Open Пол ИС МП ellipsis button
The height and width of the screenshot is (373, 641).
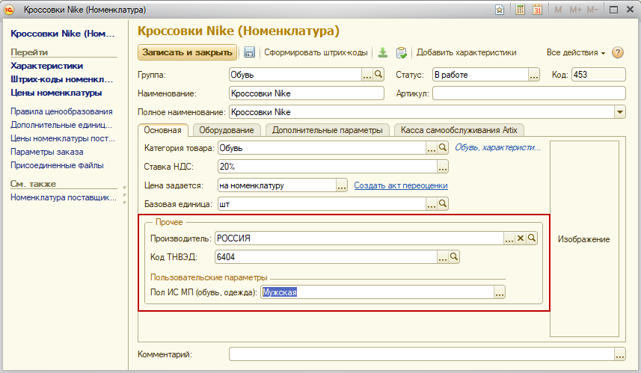[500, 292]
